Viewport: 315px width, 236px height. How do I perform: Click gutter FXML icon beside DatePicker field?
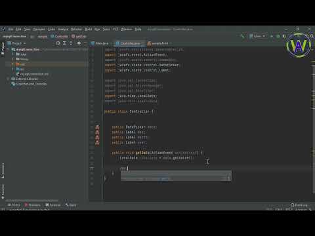[97, 127]
